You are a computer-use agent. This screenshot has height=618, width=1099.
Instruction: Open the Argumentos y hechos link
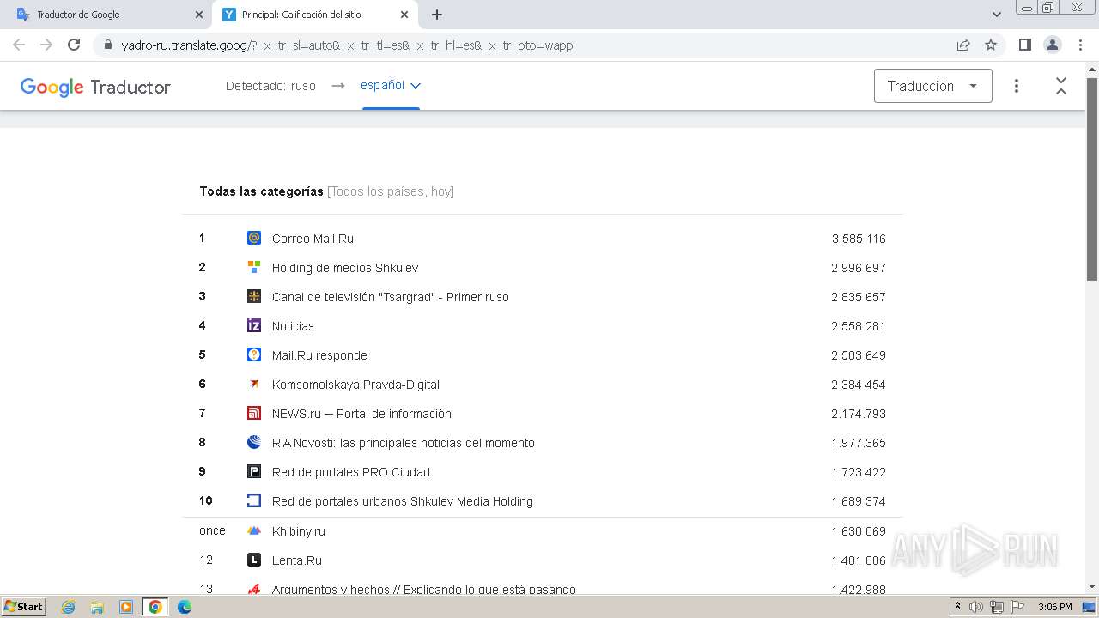pyautogui.click(x=424, y=590)
